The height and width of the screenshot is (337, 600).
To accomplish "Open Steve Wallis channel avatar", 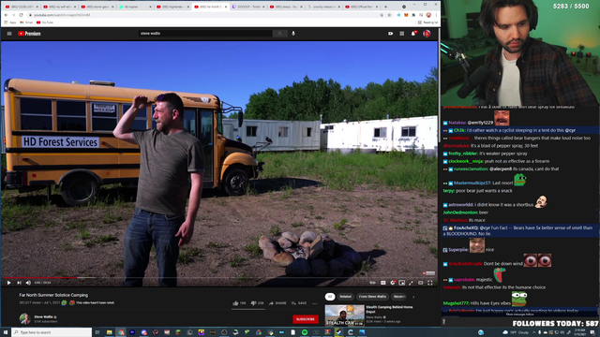I will (x=24, y=318).
